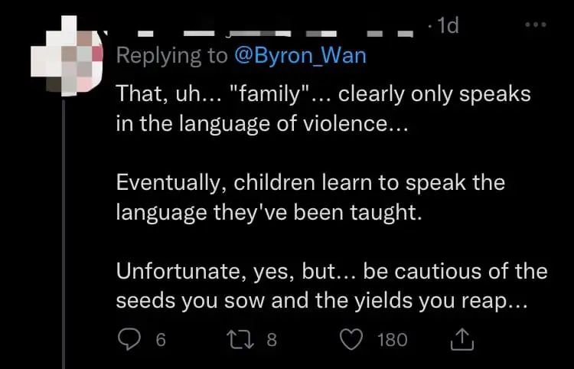Click the reply count 6
The width and height of the screenshot is (574, 369).
click(161, 339)
